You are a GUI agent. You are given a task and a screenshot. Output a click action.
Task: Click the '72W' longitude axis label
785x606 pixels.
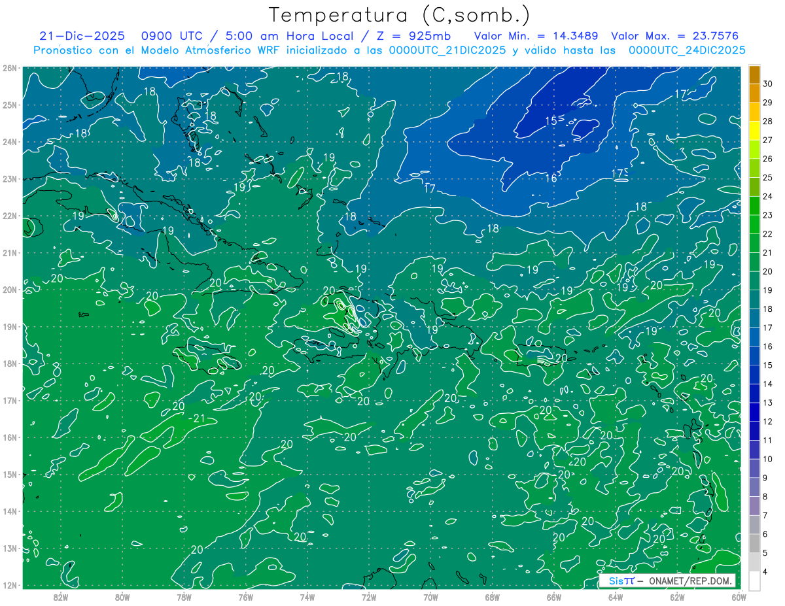[369, 598]
